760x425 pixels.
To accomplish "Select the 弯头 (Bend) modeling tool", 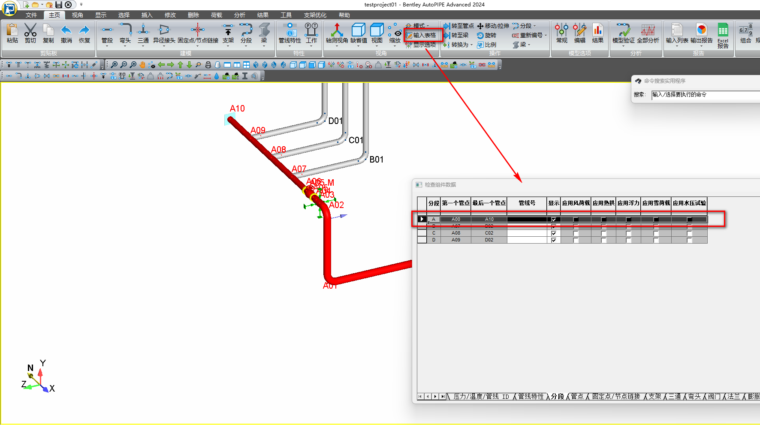I will [124, 34].
